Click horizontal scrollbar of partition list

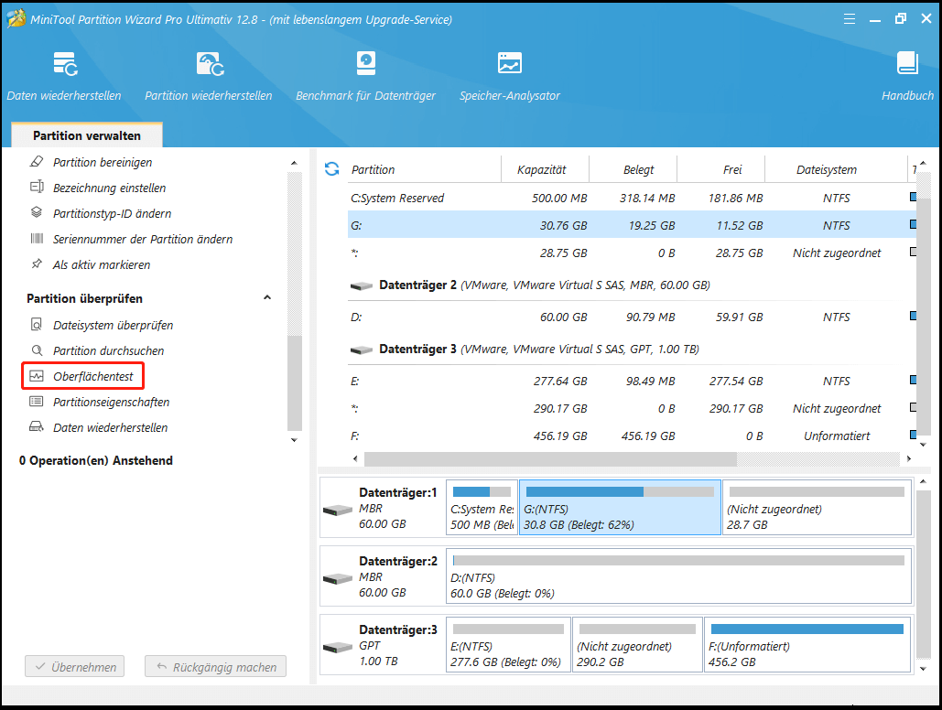pos(550,459)
